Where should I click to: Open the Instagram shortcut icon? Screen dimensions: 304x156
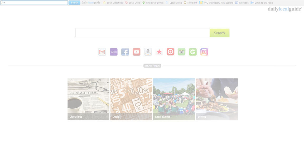[x=204, y=52]
